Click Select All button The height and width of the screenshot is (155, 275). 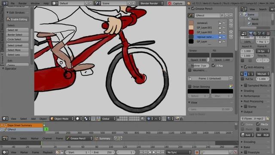(x=17, y=30)
